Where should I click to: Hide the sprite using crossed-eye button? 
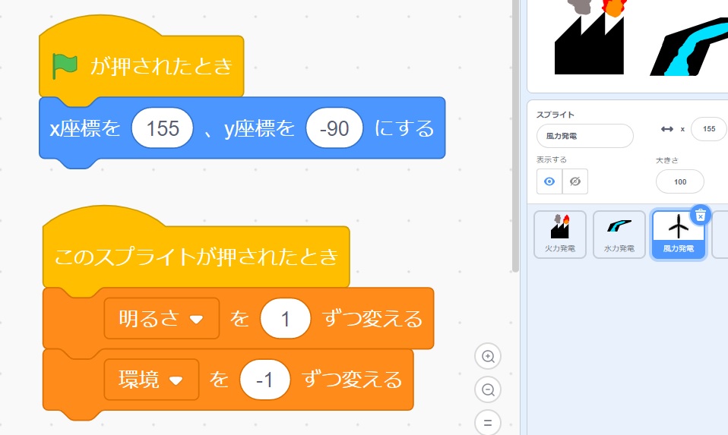point(575,181)
